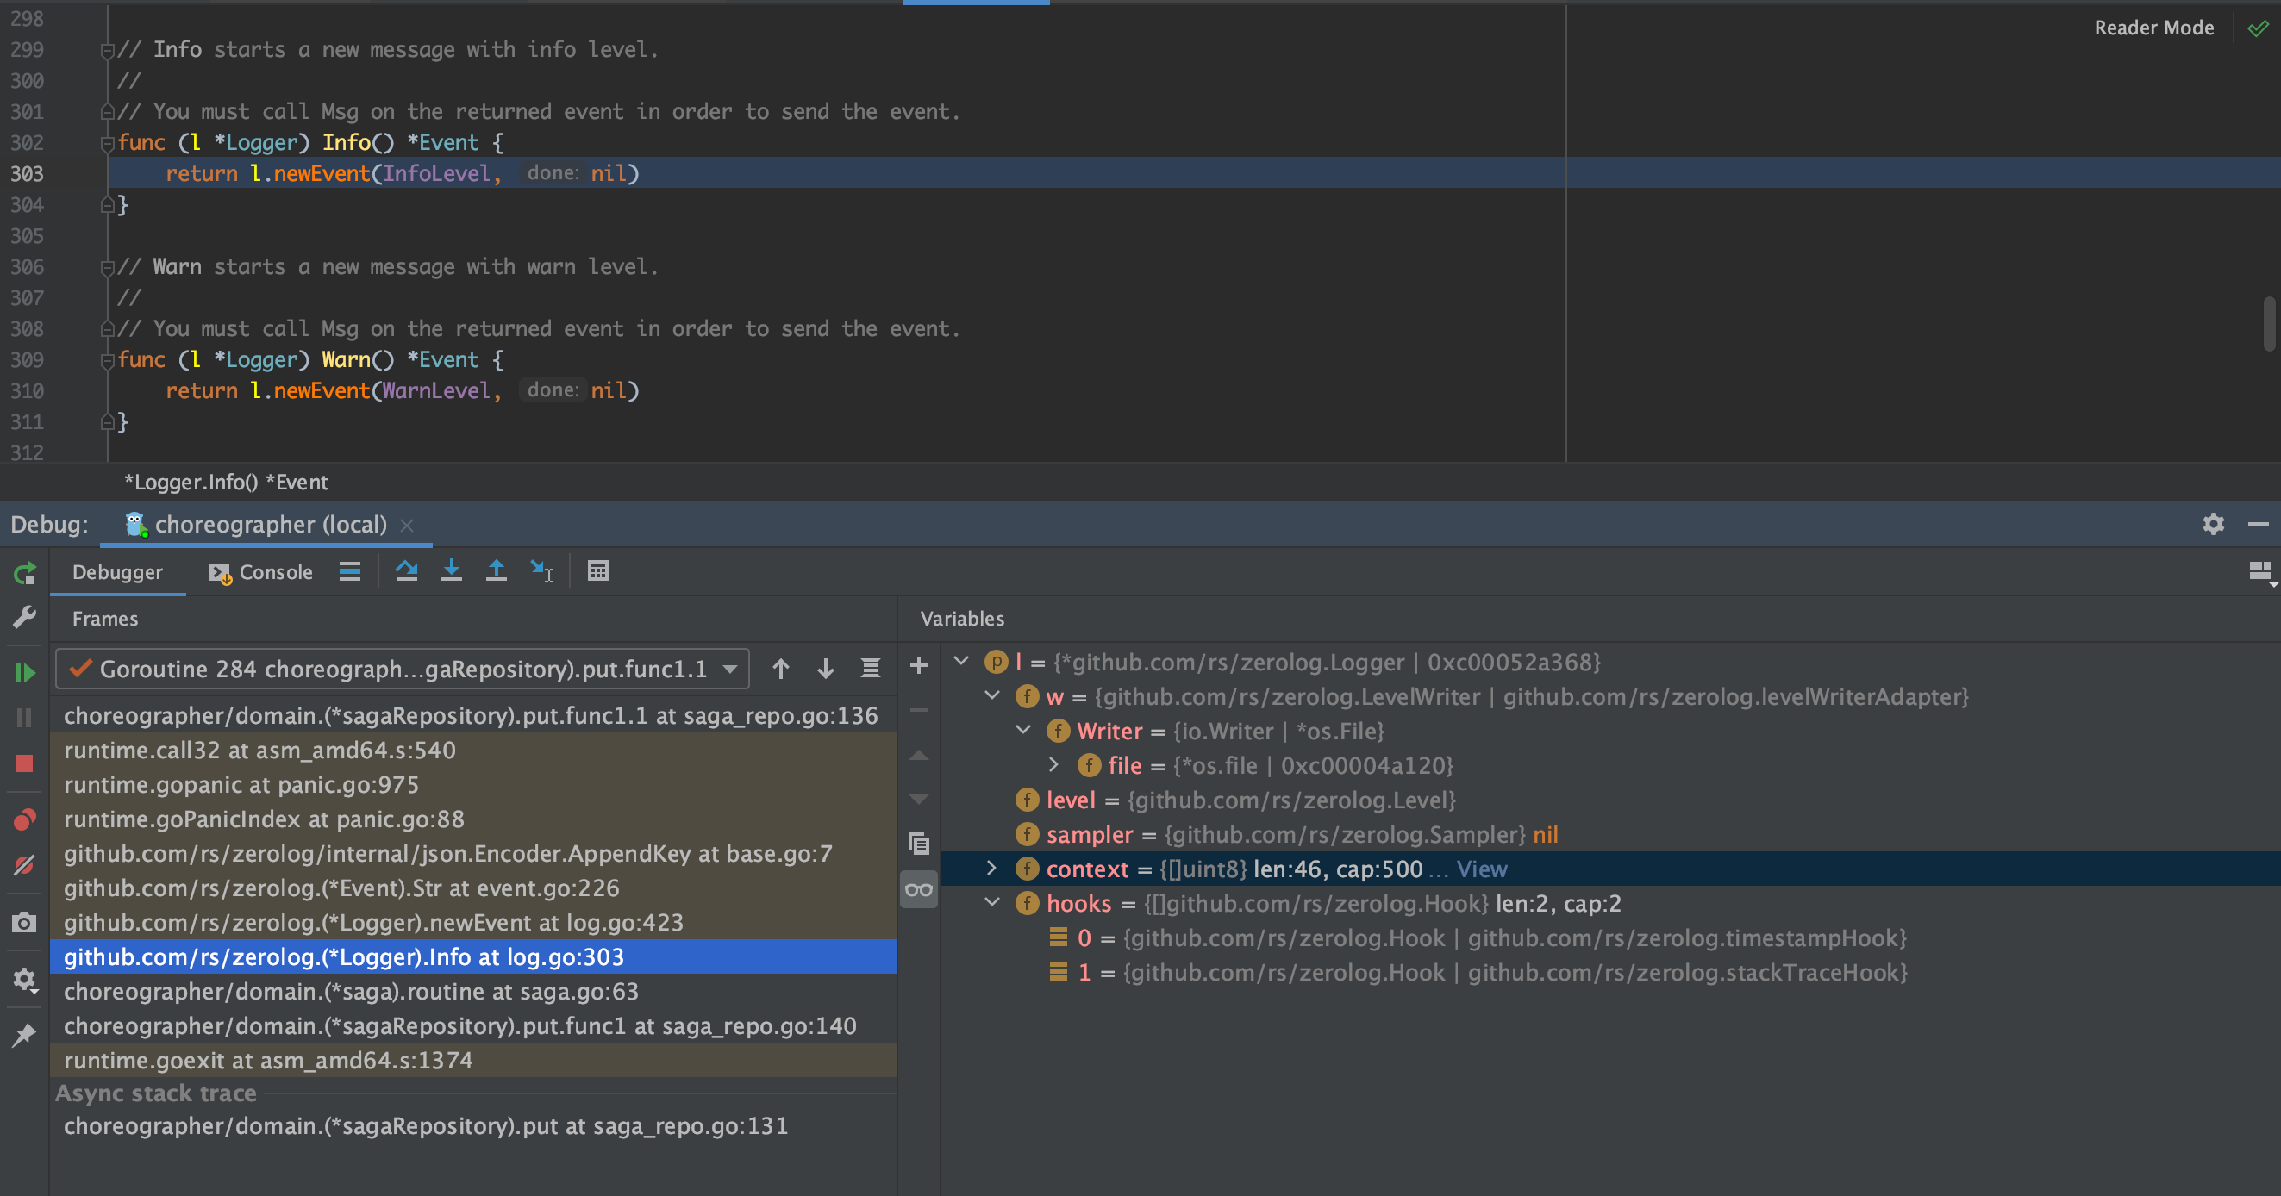Resume program execution

(24, 673)
